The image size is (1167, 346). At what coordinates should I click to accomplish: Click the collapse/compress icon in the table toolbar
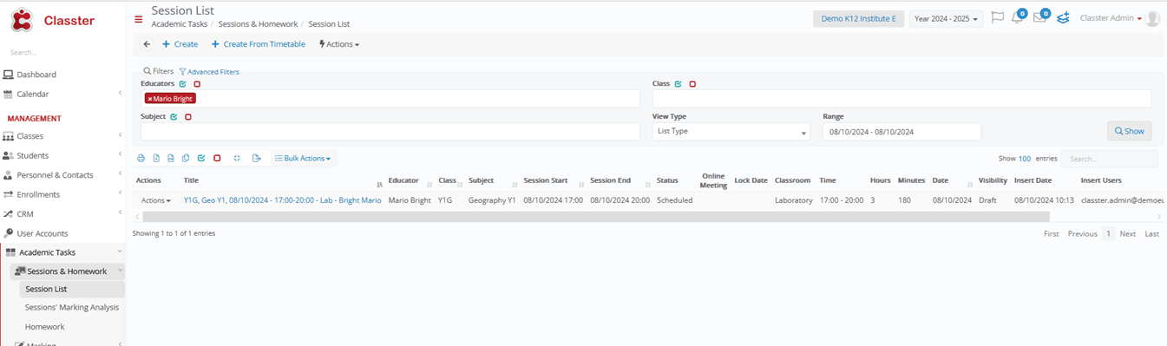coord(237,159)
